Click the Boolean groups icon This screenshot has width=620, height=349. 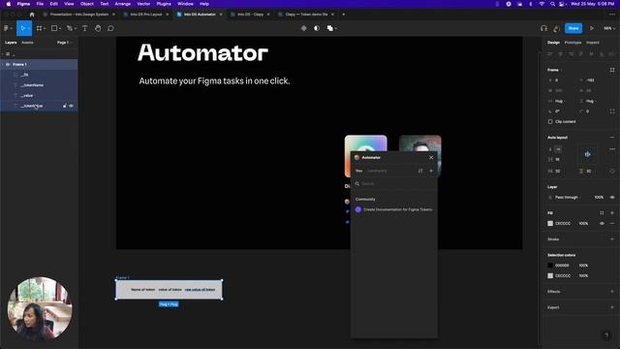(x=329, y=28)
